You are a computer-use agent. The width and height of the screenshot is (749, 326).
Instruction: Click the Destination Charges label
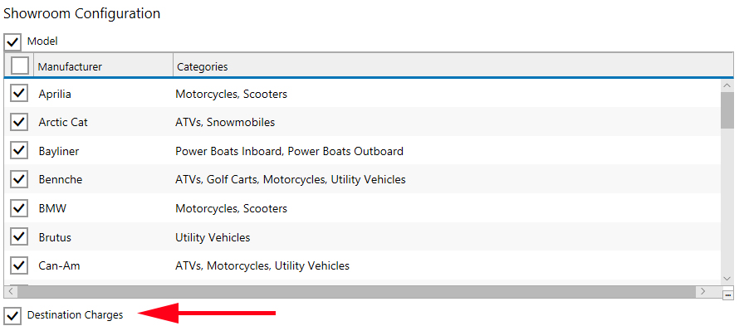coord(75,315)
